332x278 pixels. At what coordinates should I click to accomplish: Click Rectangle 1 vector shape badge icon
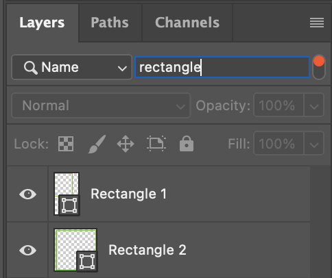point(69,205)
